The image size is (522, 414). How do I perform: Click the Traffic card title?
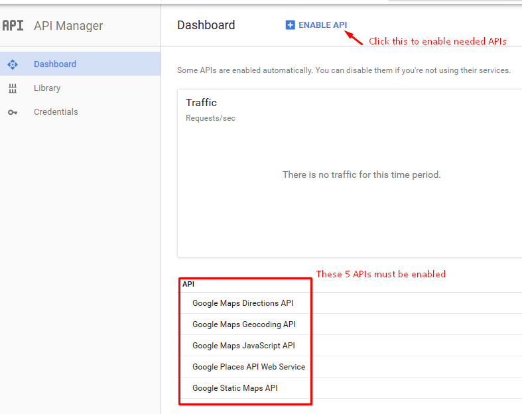point(201,103)
